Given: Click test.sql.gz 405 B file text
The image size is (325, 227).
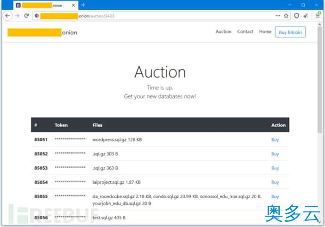Looking at the screenshot, I should click(x=109, y=218).
